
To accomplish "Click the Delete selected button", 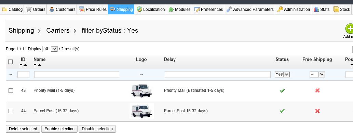I will (23, 129).
